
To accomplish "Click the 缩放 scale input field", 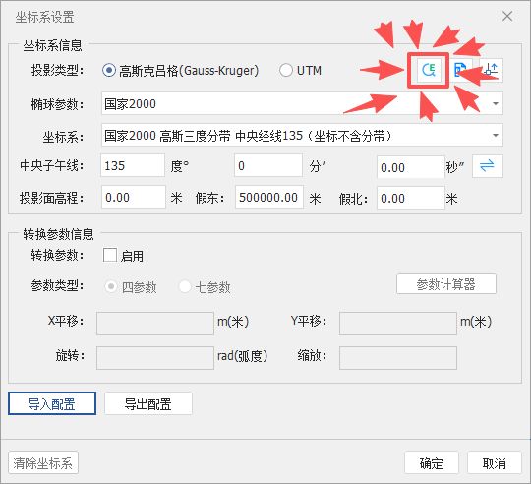I will click(398, 358).
